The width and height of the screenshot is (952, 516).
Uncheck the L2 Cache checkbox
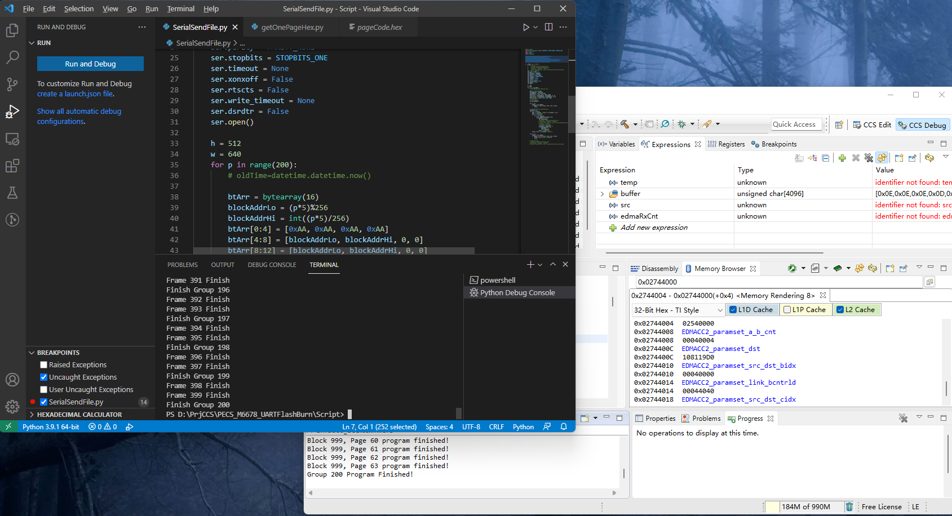click(840, 309)
